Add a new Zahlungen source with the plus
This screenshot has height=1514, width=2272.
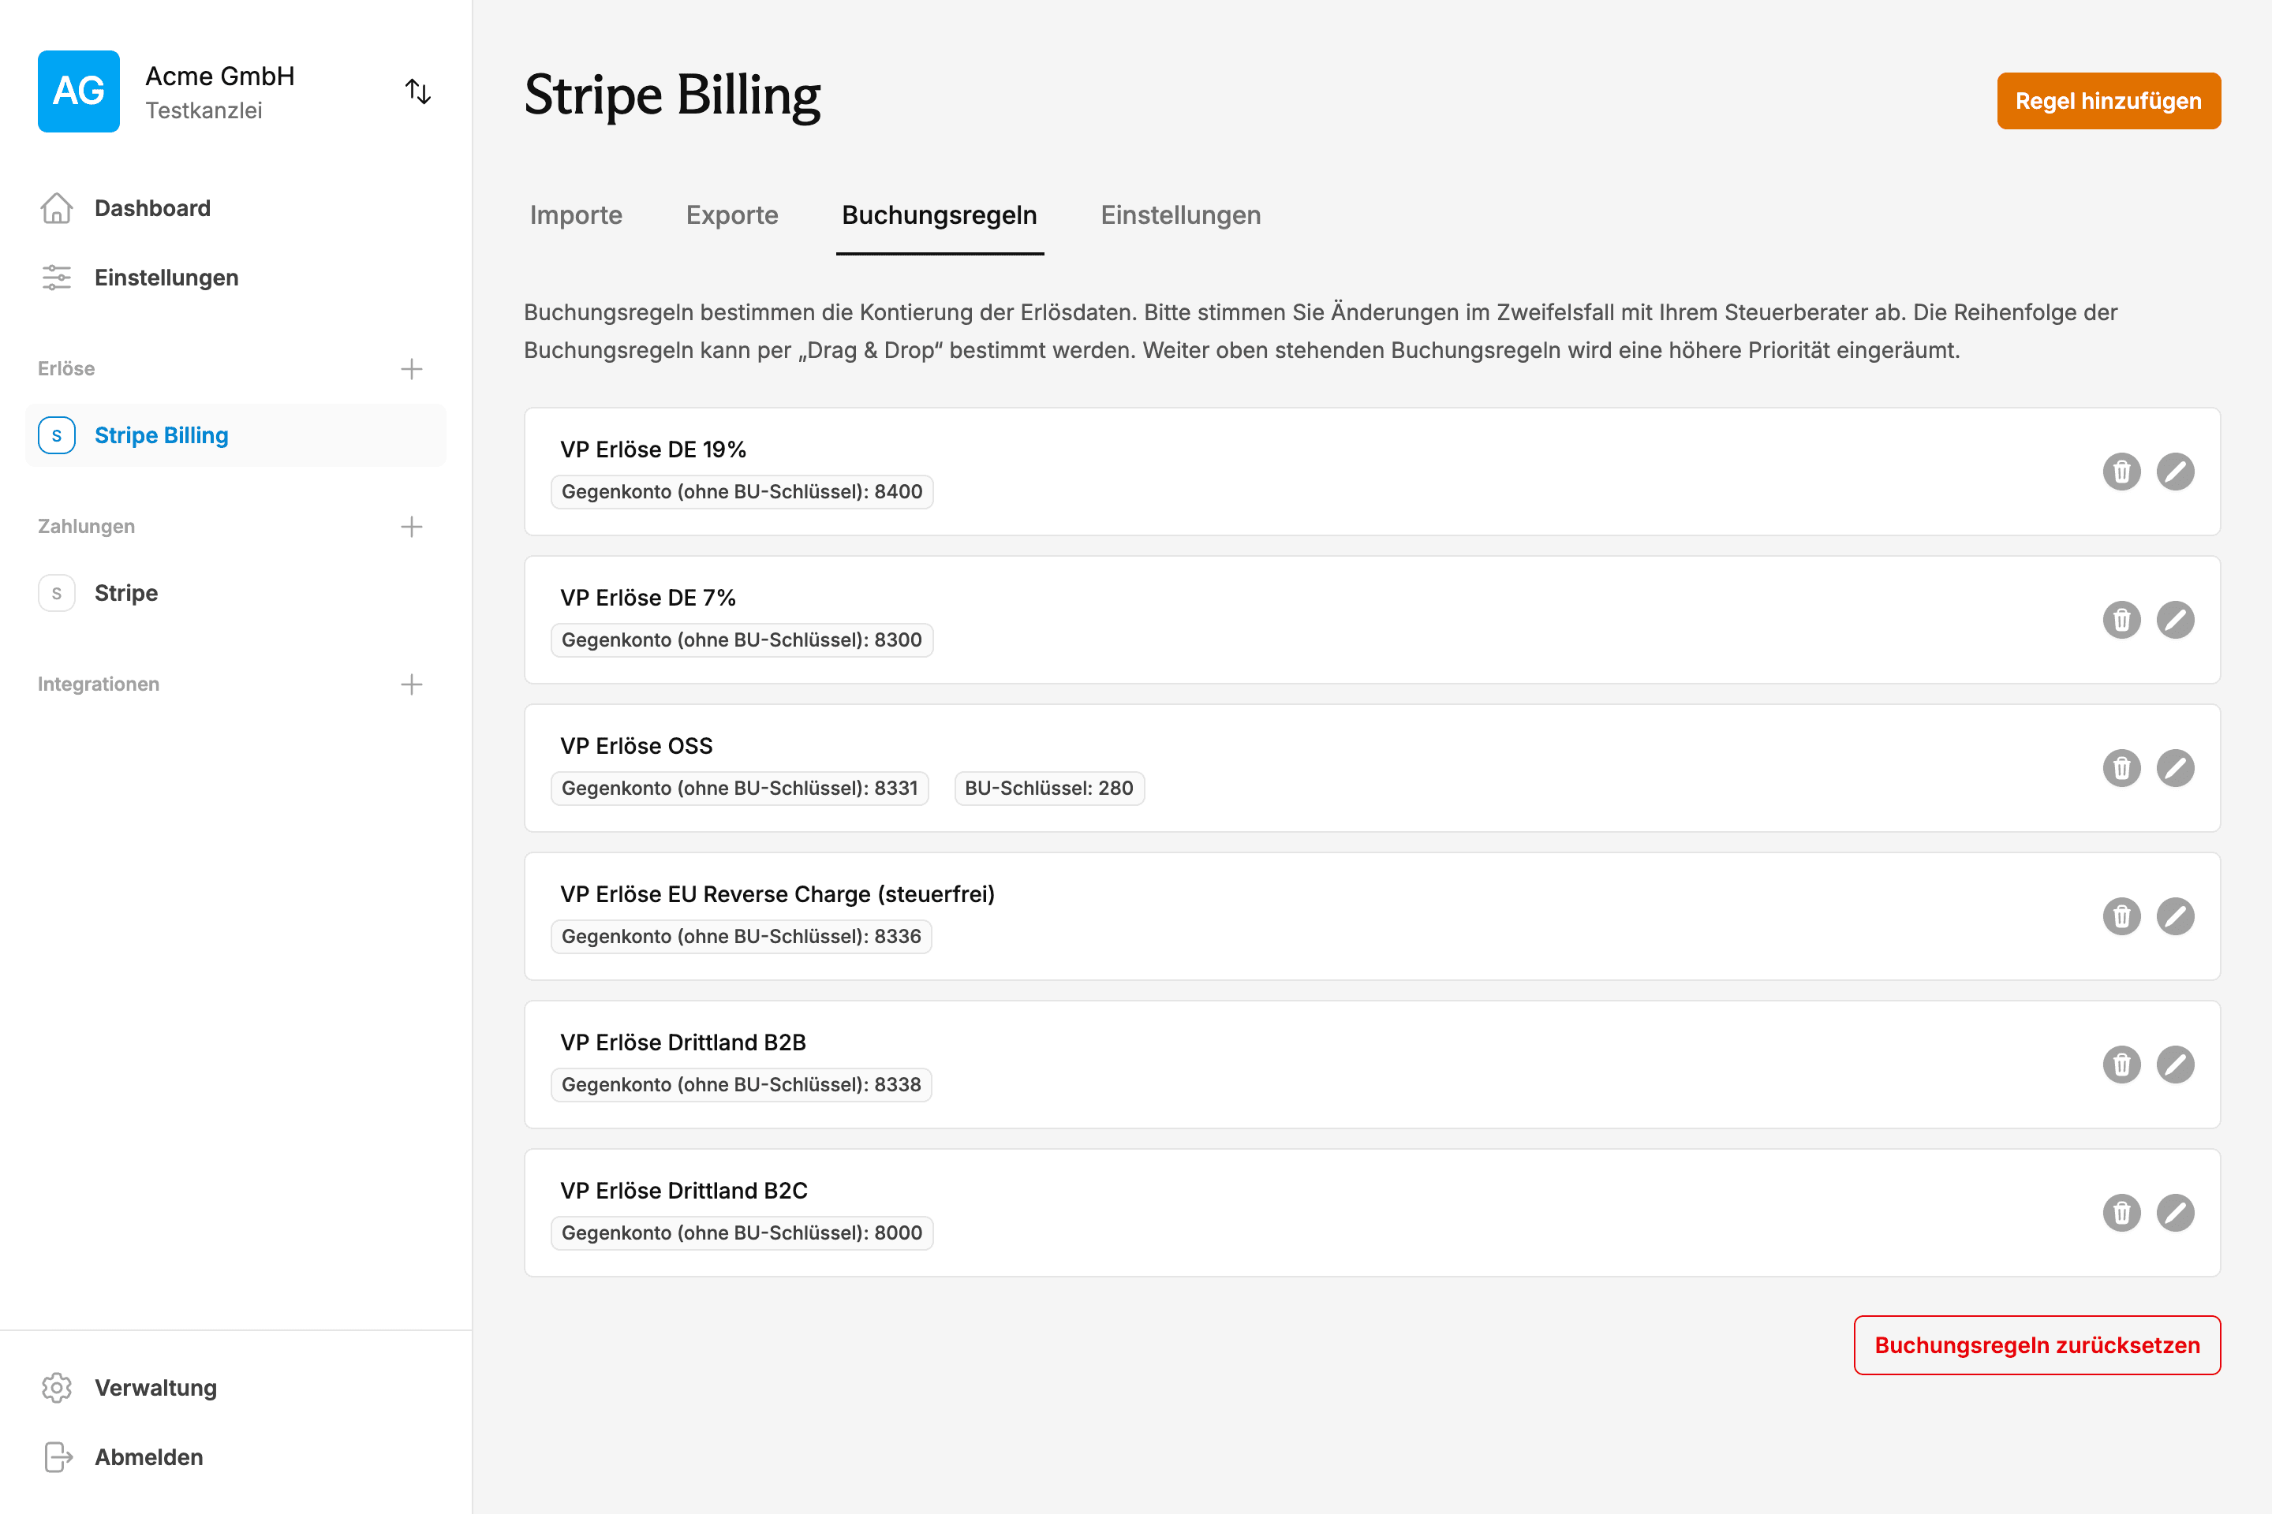click(x=412, y=526)
